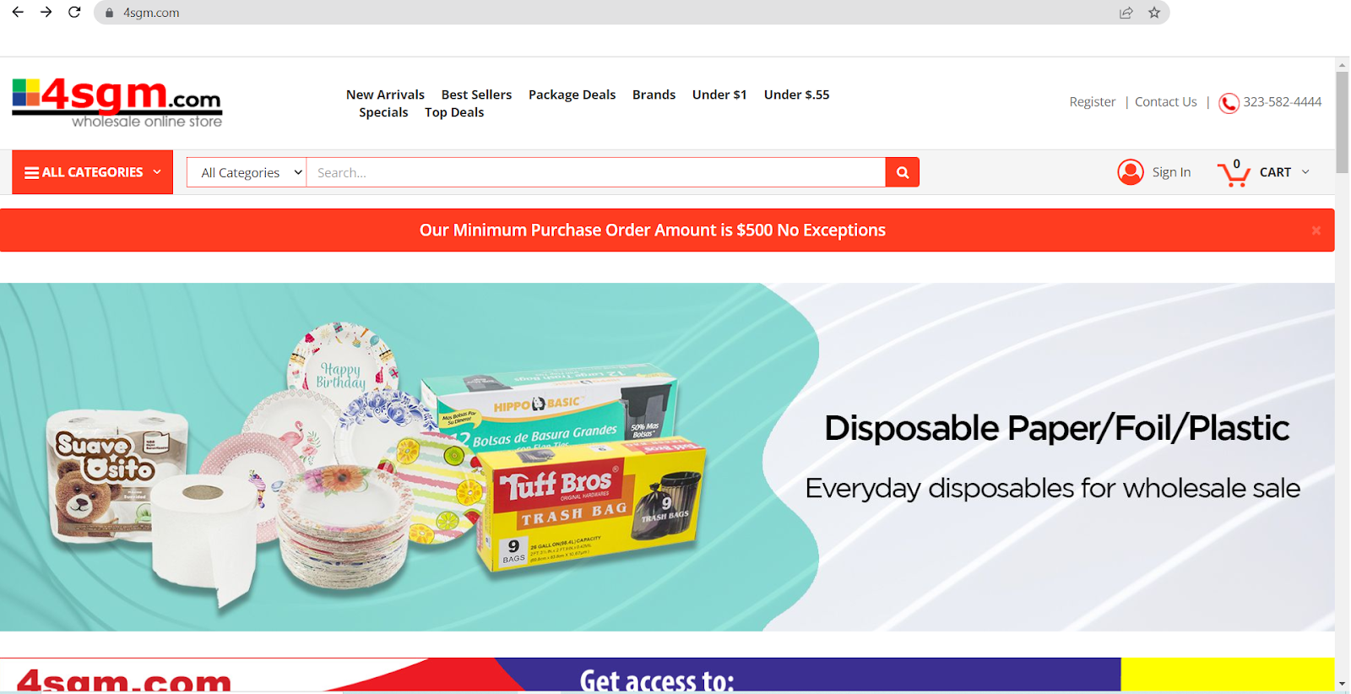Go back with the browser back arrow

pyautogui.click(x=18, y=13)
